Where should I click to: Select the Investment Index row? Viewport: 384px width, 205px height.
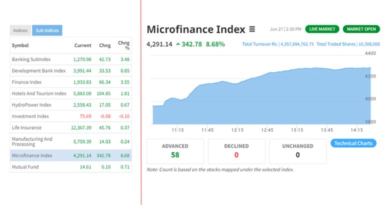[x=71, y=116]
